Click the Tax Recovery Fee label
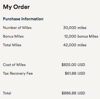This screenshot has height=99, width=100. click(18, 74)
